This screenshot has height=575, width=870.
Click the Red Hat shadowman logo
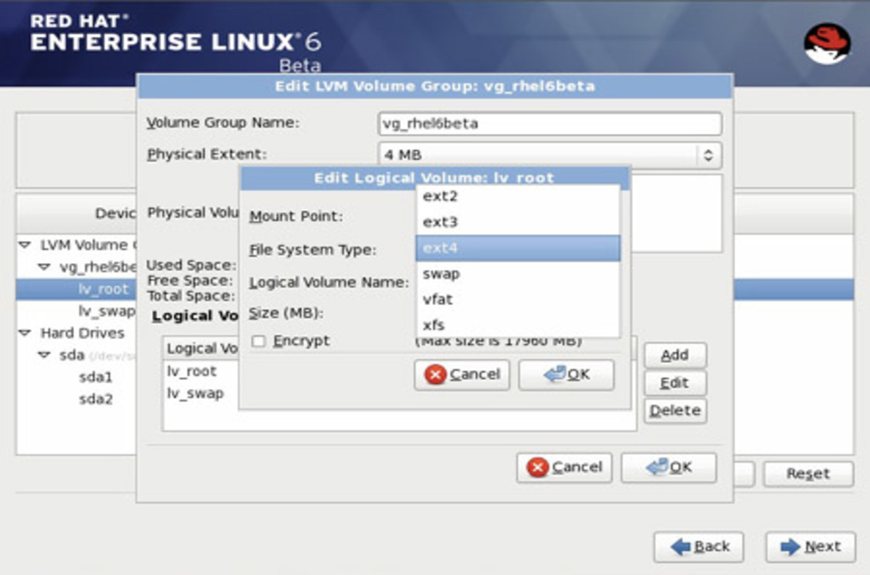827,43
